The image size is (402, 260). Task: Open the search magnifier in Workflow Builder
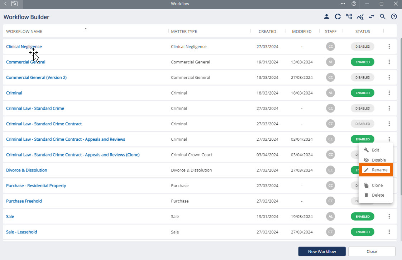(x=383, y=16)
